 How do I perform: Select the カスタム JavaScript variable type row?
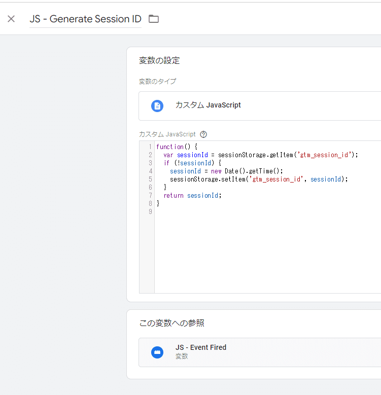pos(260,106)
